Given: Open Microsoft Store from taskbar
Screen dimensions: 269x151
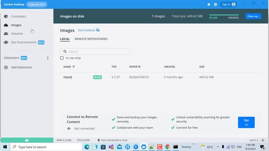Looking at the screenshot, I should pyautogui.click(x=103, y=147).
